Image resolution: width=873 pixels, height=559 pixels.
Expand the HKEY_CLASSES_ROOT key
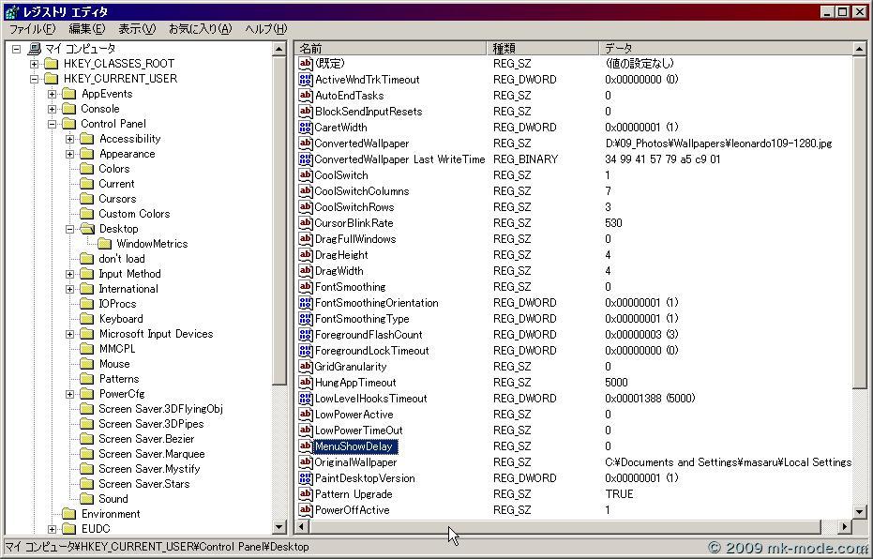click(35, 64)
